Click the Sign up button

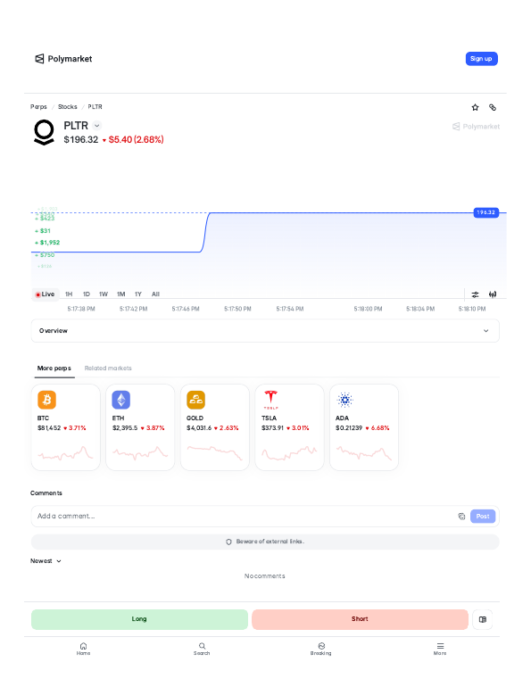[x=481, y=59]
